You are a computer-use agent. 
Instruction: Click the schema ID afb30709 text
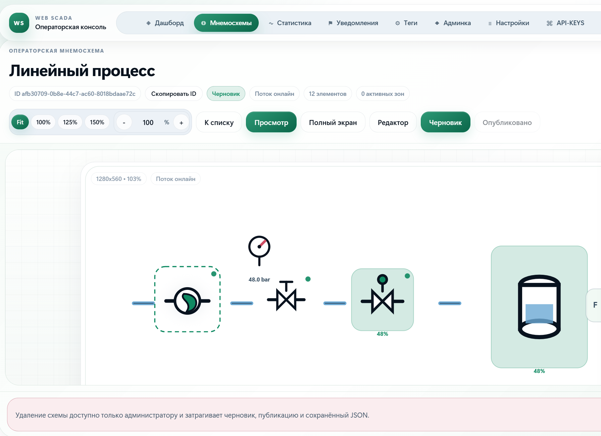(75, 94)
